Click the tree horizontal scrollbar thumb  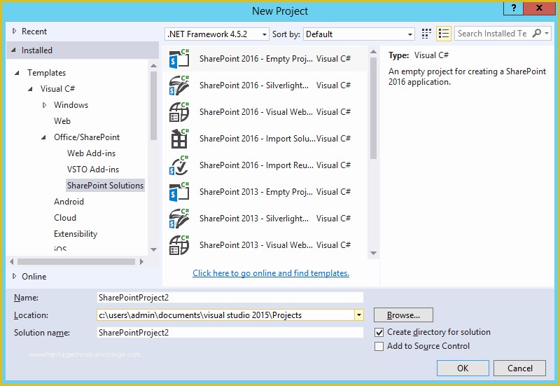[76, 261]
